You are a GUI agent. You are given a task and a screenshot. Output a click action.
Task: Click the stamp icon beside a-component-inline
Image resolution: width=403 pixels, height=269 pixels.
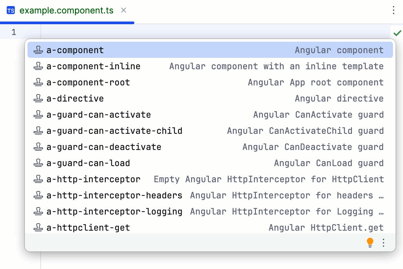(38, 66)
